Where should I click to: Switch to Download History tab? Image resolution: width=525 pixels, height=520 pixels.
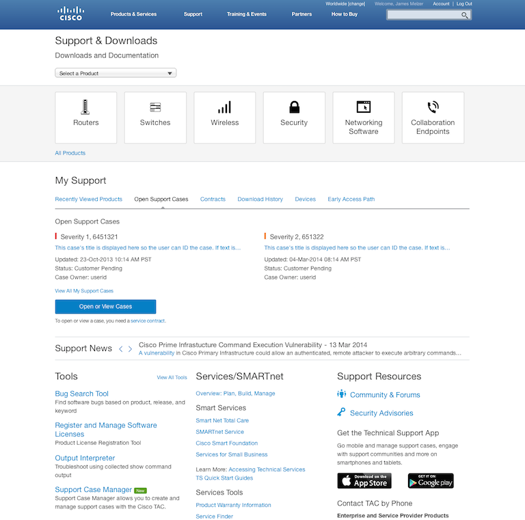260,199
